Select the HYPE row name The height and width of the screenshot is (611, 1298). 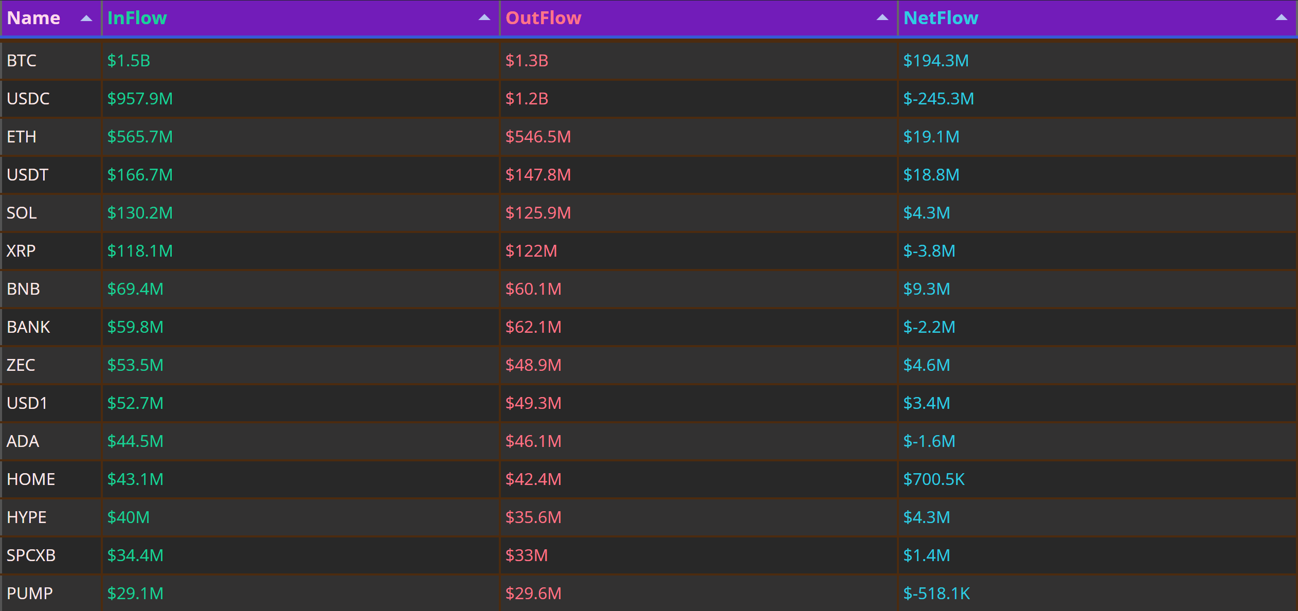(x=27, y=517)
